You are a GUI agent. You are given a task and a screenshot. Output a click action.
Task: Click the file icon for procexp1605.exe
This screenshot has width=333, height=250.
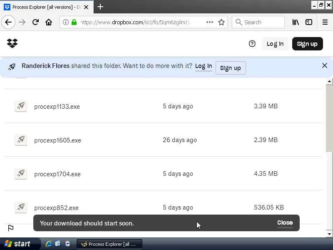click(21, 140)
